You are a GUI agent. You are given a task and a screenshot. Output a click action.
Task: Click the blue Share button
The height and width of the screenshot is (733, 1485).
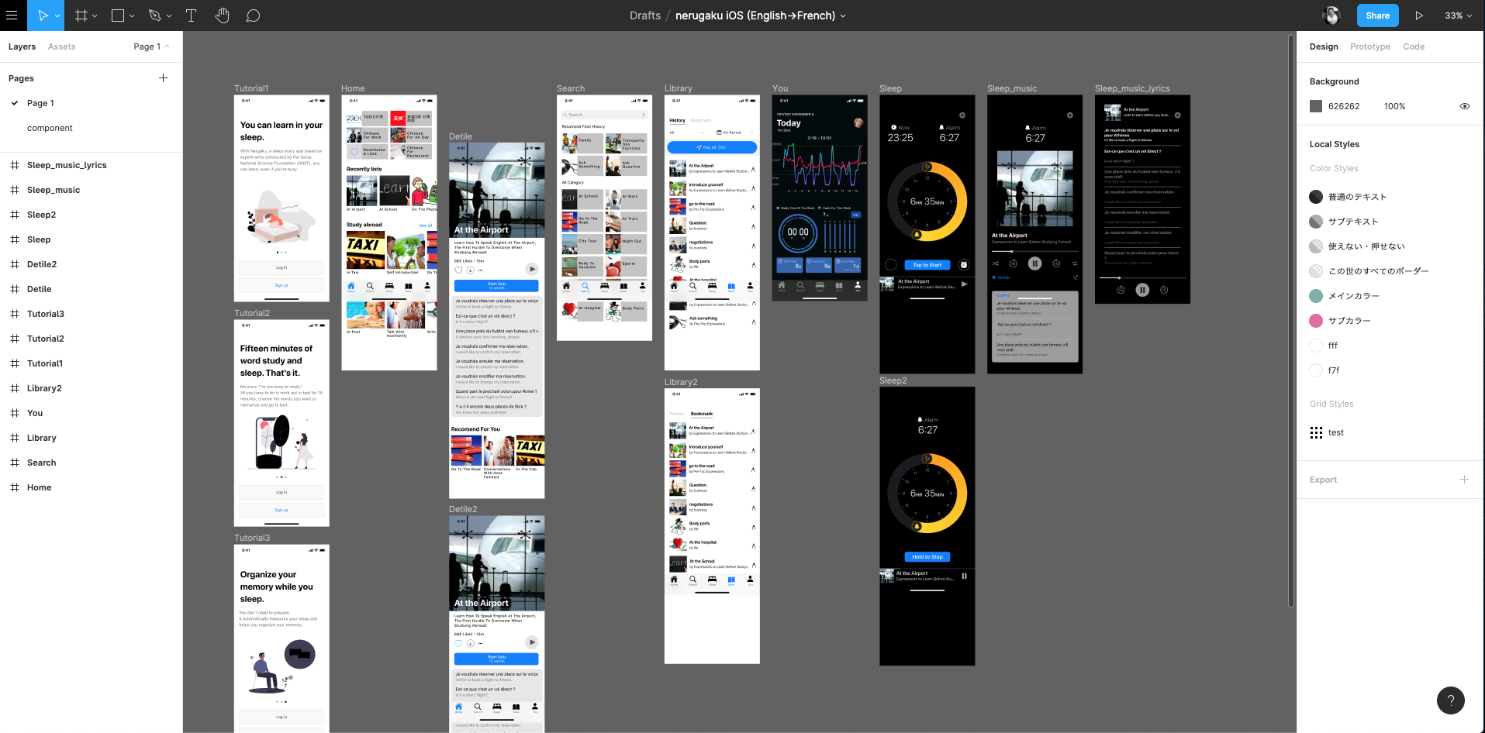1377,15
